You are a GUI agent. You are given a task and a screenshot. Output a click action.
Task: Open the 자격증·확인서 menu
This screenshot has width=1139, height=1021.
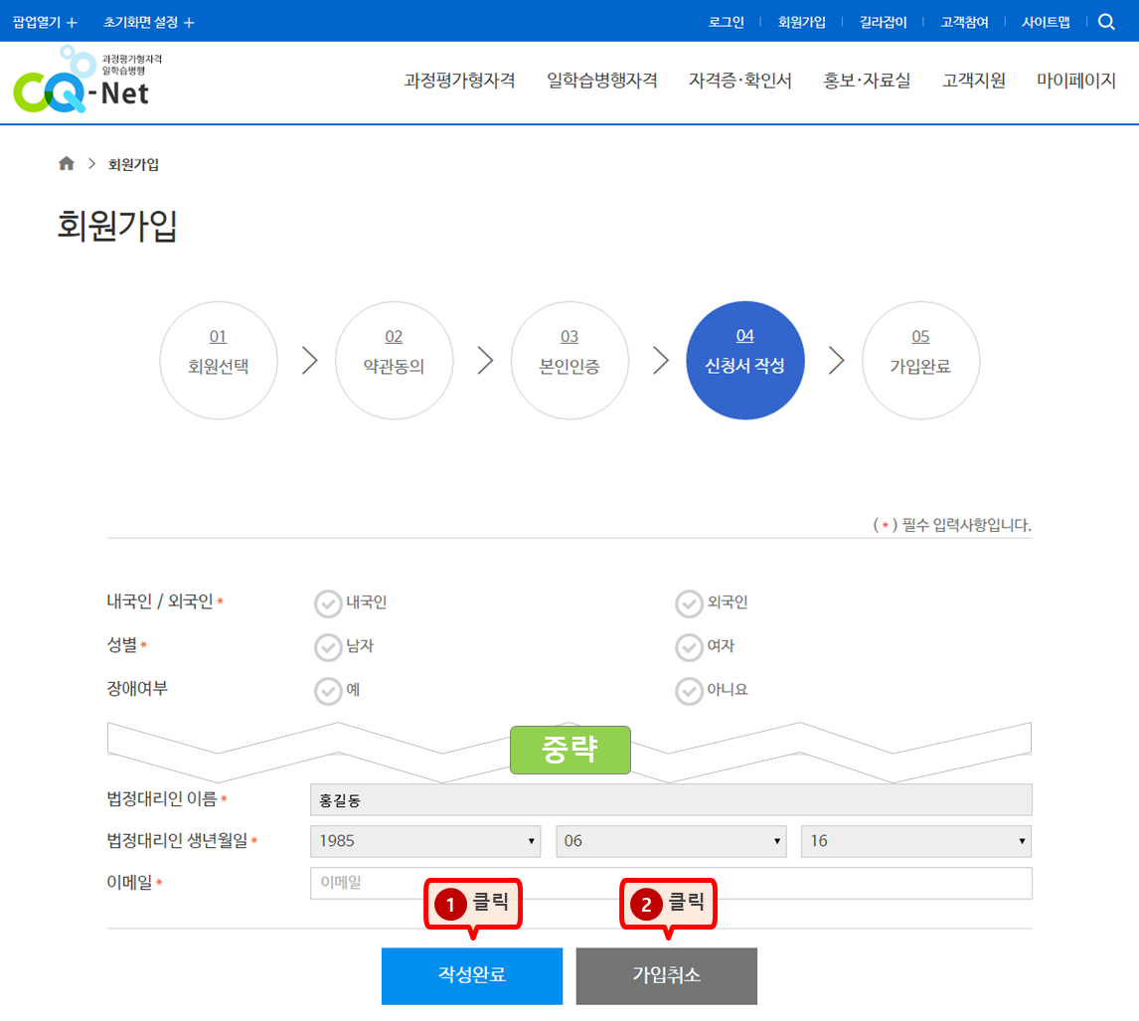point(740,81)
